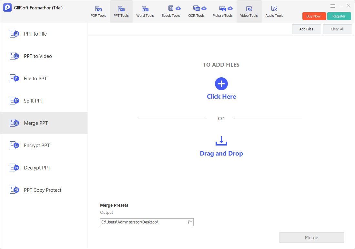The width and height of the screenshot is (355, 249).
Task: Click the OCR Tools download cloud
Action: pyautogui.click(x=204, y=8)
